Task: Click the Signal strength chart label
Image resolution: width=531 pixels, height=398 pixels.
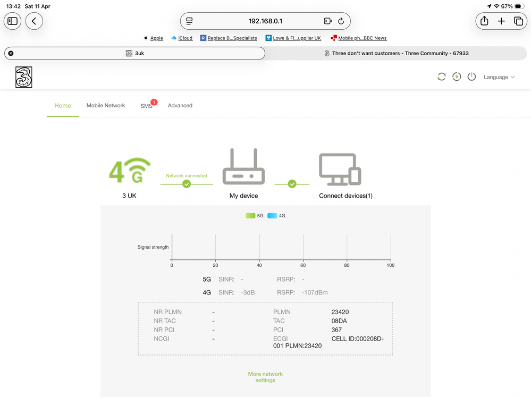Action: 153,247
